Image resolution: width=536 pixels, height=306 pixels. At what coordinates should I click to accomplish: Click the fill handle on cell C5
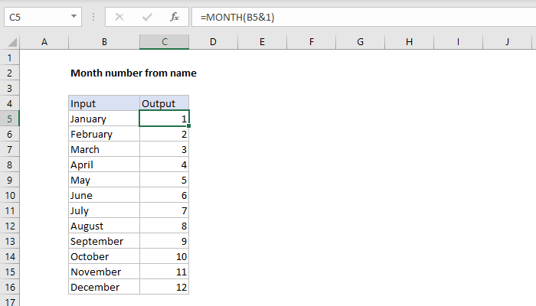pos(188,125)
